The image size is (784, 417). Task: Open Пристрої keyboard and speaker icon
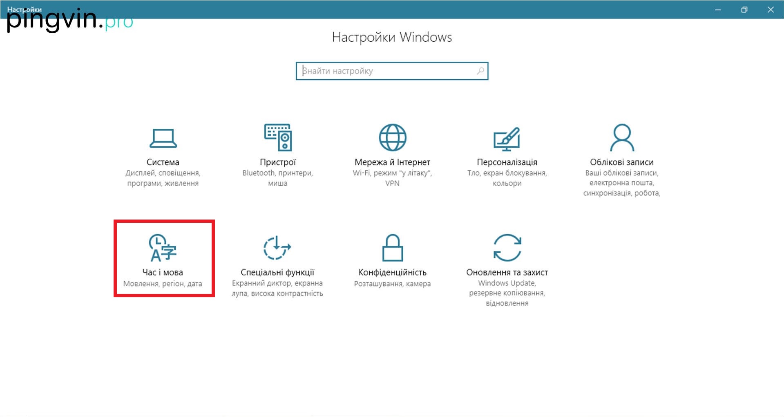click(278, 138)
